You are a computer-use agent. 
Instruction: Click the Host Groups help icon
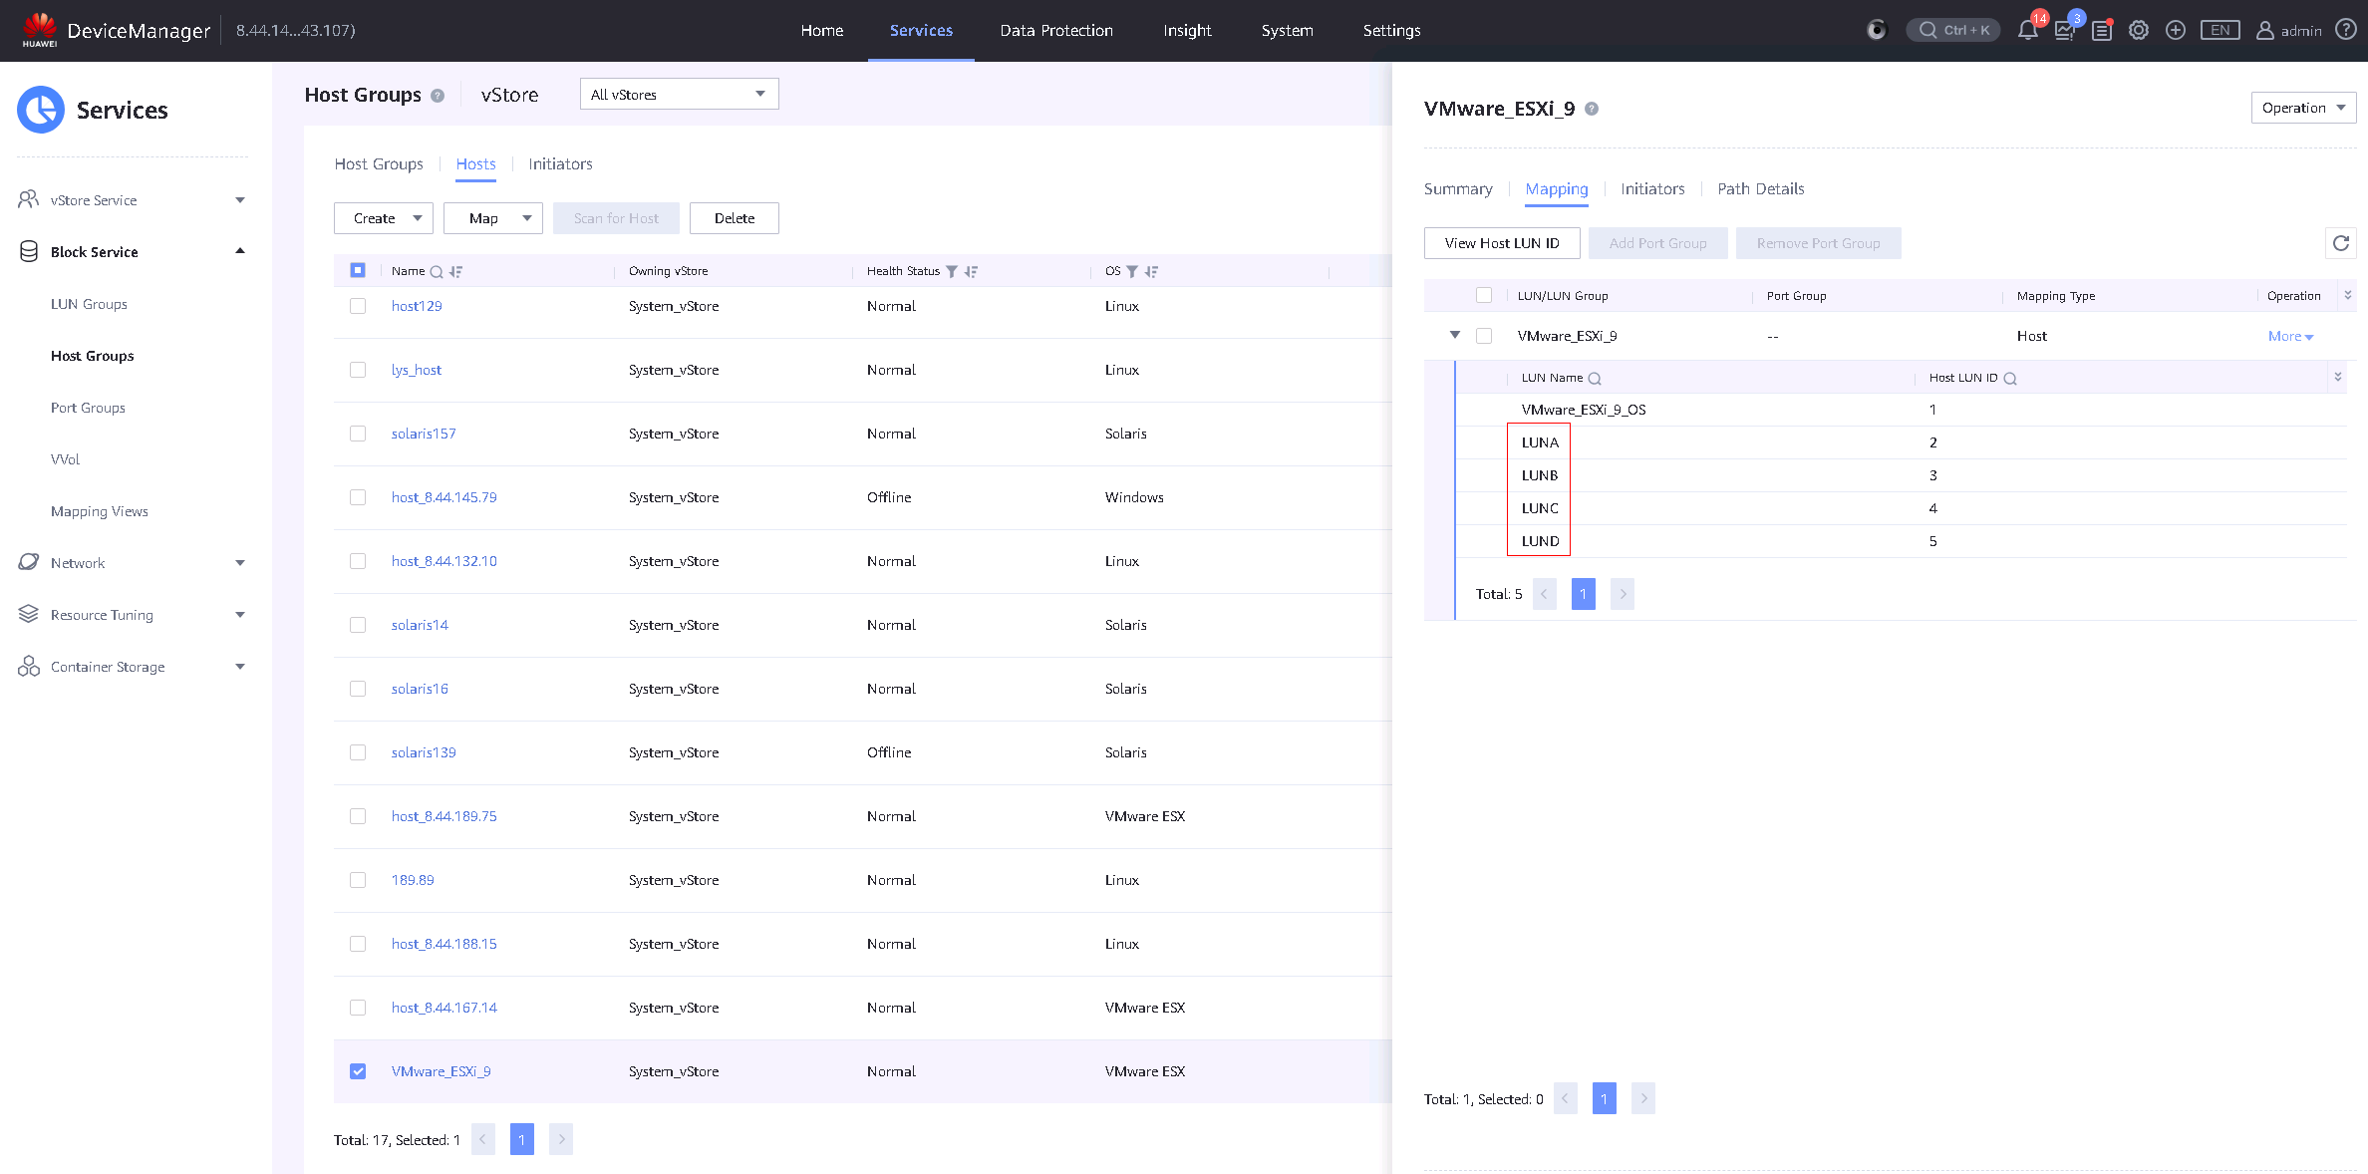click(438, 96)
